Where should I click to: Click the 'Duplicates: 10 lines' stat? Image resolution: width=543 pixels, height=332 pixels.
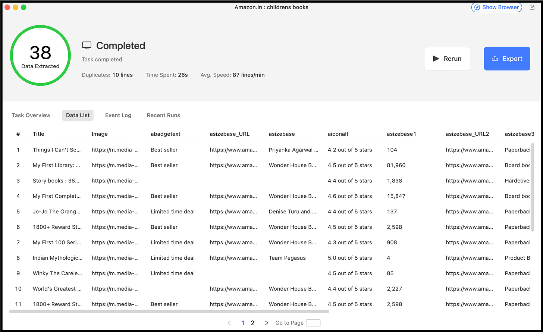tap(107, 75)
